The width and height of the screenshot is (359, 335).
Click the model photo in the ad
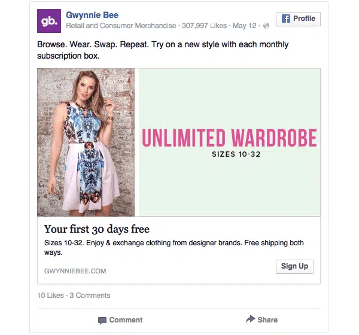point(86,142)
